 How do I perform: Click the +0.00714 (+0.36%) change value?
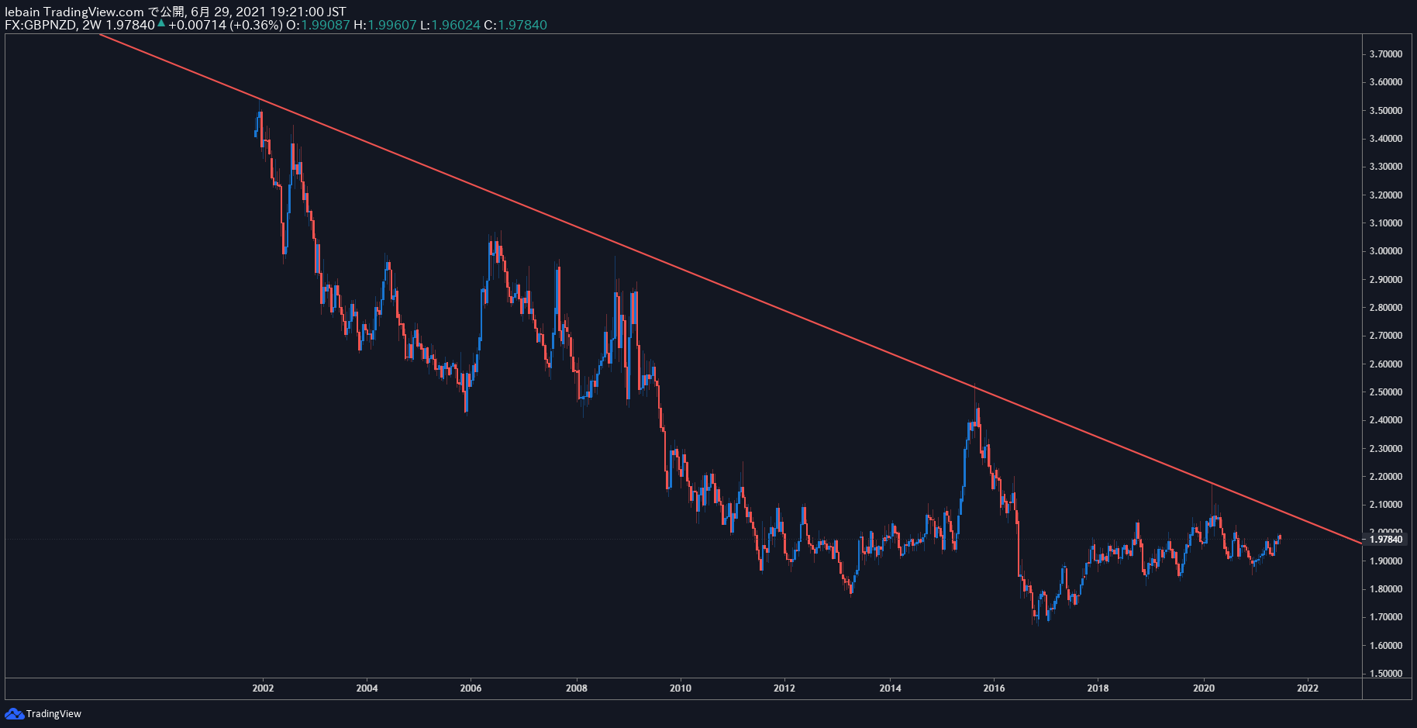pyautogui.click(x=225, y=25)
